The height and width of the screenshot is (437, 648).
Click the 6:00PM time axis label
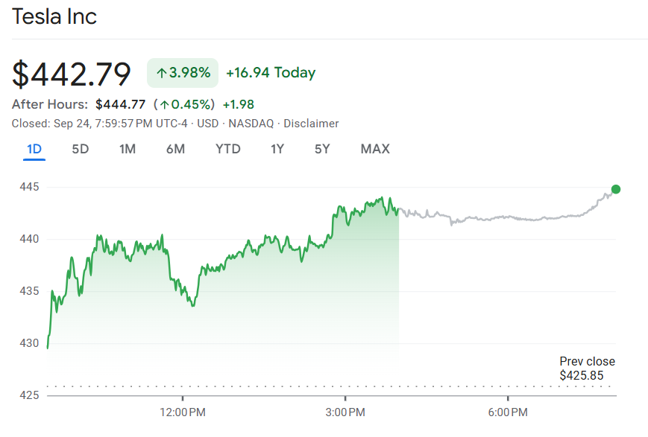tap(509, 412)
